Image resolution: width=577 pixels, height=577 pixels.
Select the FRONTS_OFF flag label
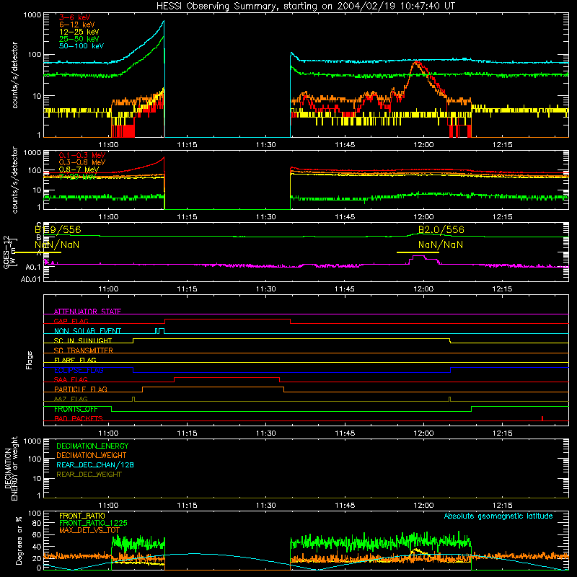click(76, 409)
